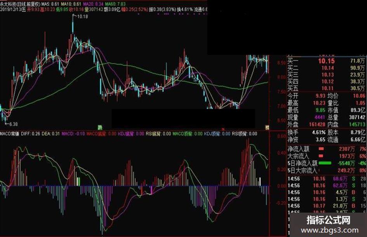The image size is (367, 237).
Task: Select the 14:56 trade with 68.6万 volume
Action: (327, 179)
